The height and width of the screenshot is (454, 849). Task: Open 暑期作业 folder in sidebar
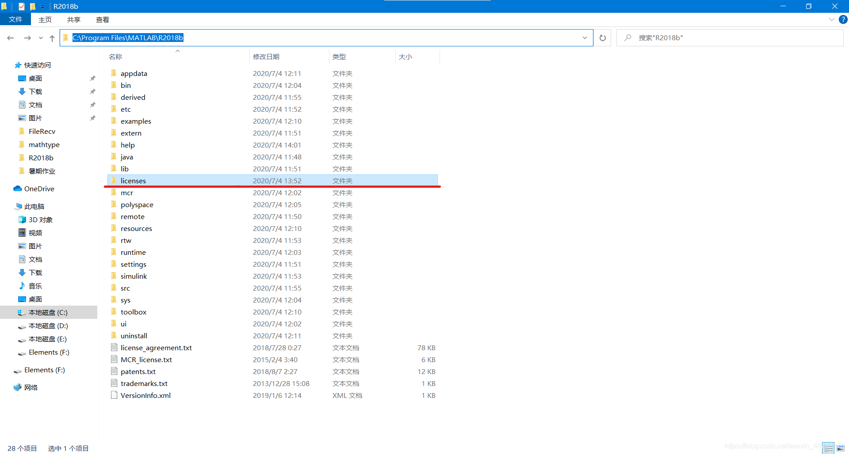(42, 171)
